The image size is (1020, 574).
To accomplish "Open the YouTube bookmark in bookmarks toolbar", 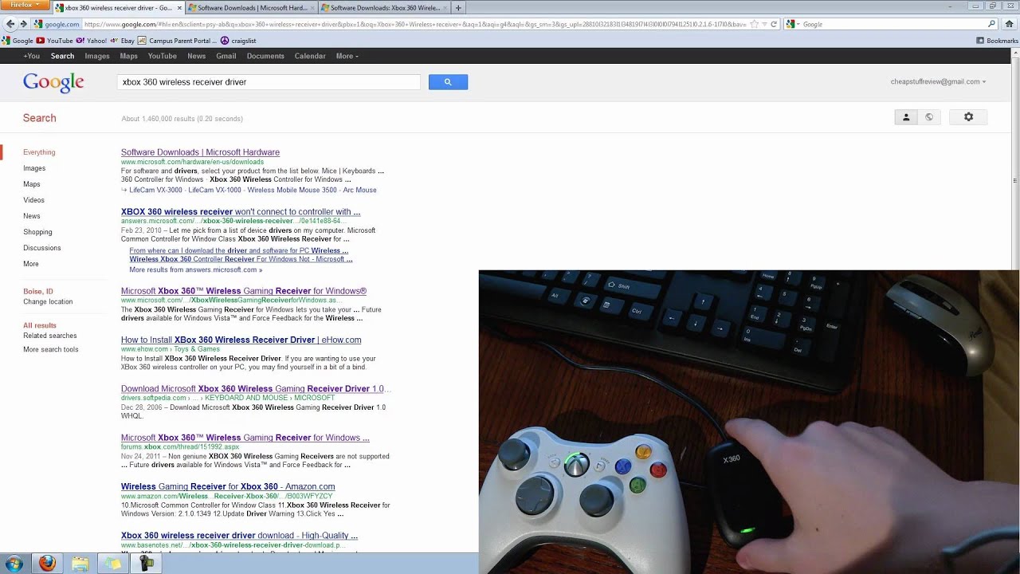I will tap(54, 41).
